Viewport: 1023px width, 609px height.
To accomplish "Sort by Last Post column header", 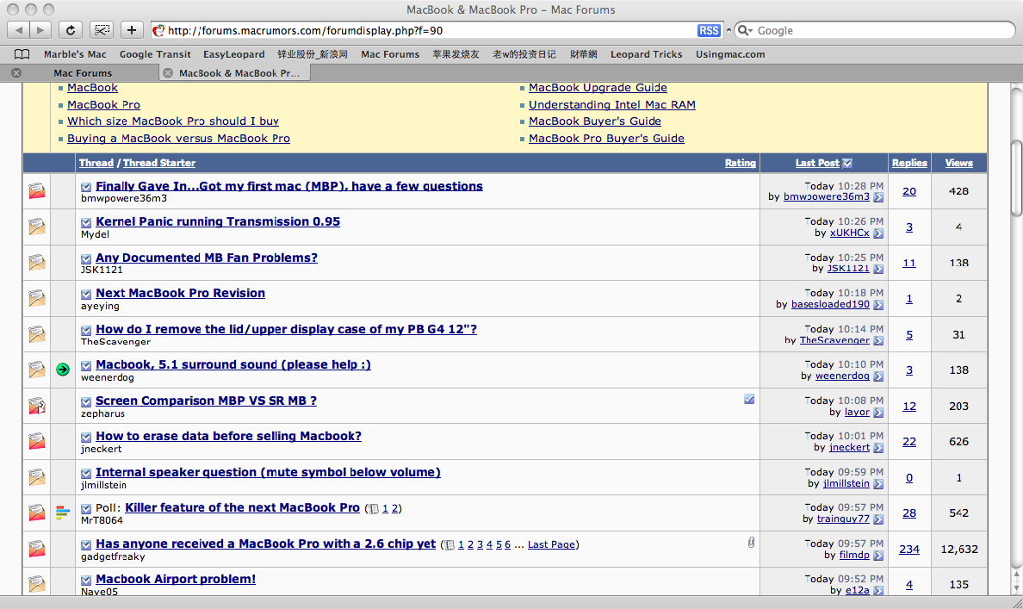I will [817, 163].
